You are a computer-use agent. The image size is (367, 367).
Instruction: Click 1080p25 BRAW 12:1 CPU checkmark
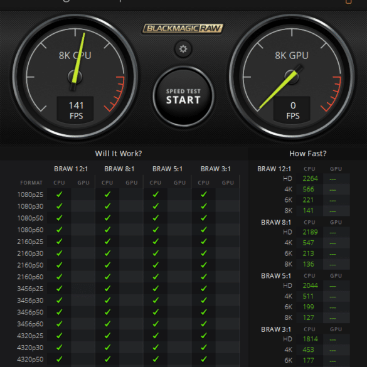[59, 194]
